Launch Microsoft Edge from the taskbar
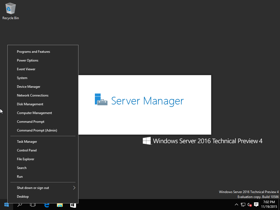The image size is (280, 210). [46, 205]
